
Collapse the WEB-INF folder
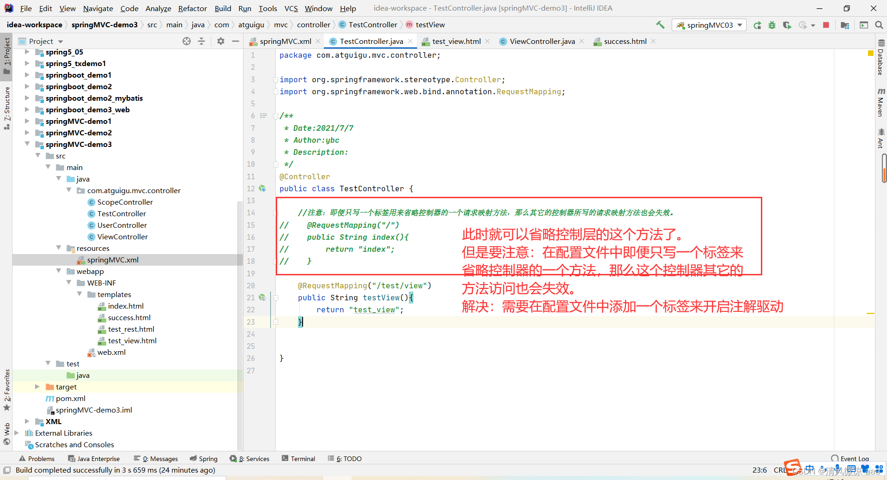click(69, 283)
